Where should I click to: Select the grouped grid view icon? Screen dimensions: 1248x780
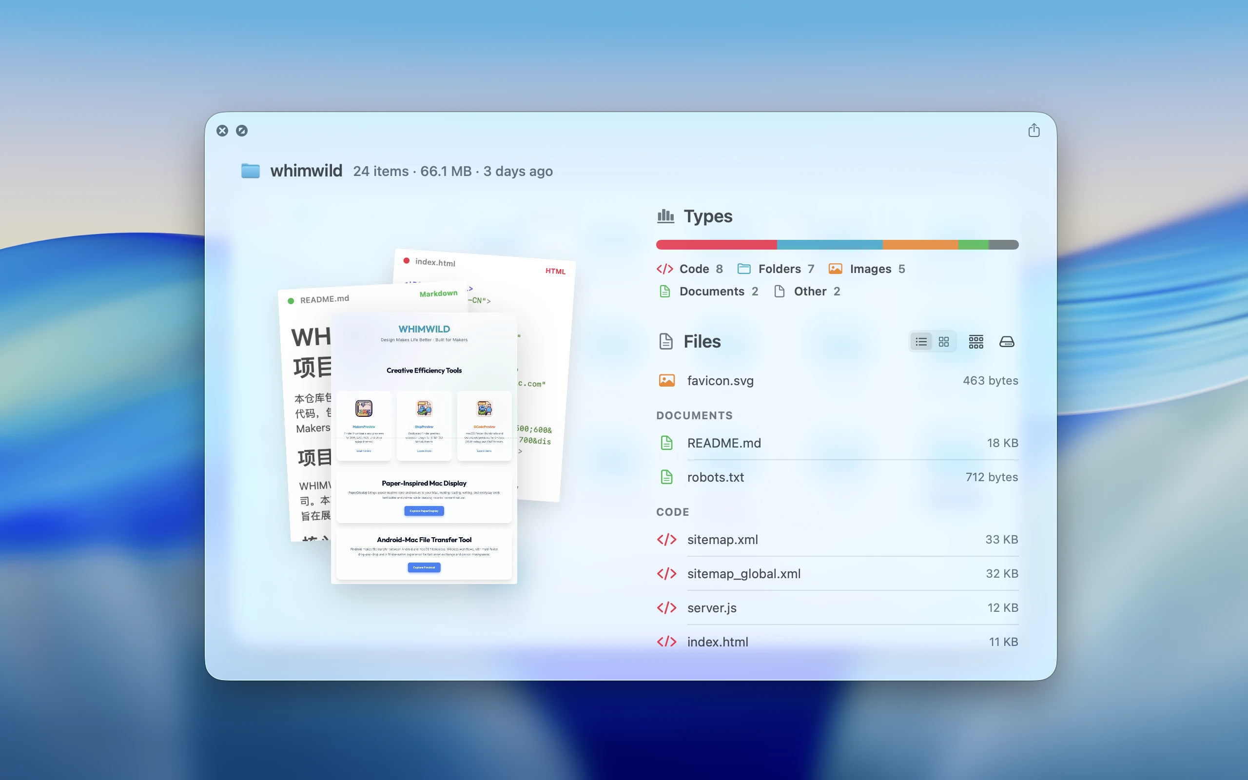click(x=975, y=342)
